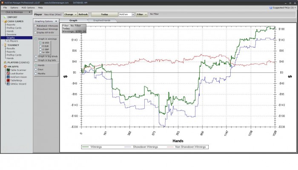Open the Help menu
298x170 pixels.
[x=40, y=8]
